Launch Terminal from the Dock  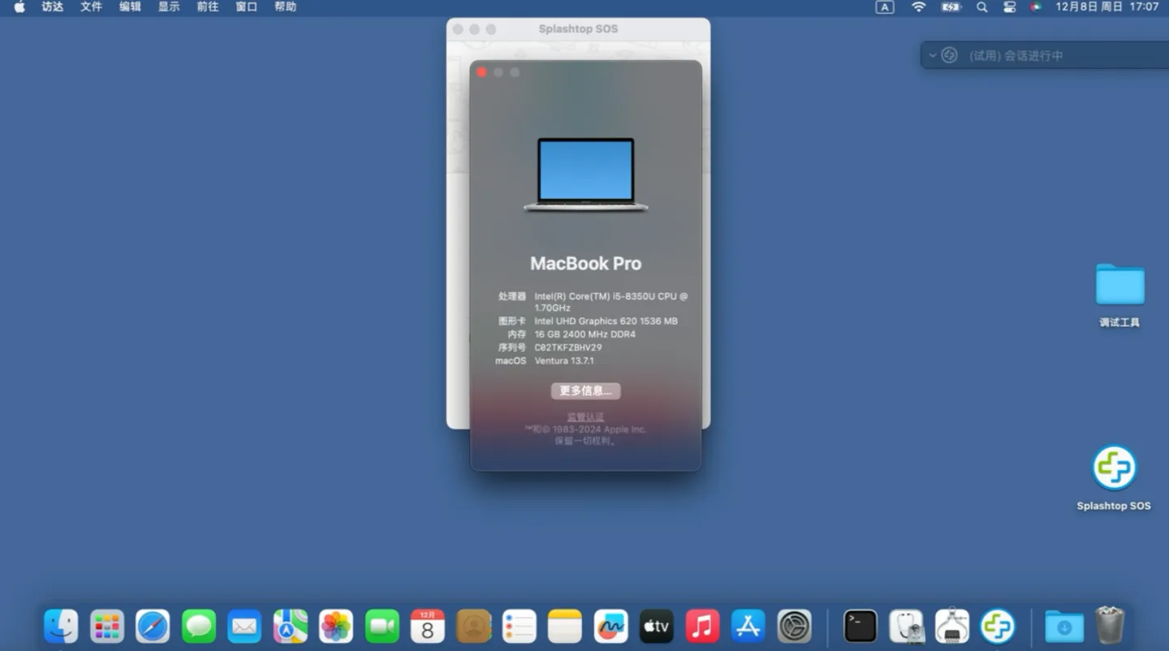point(861,627)
